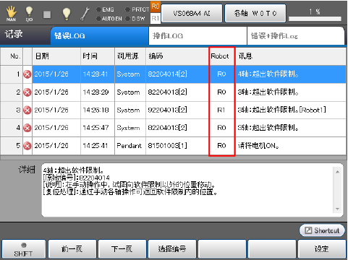The width and height of the screenshot is (348, 260).
Task: Click error icon in row 5
Action: pos(27,146)
